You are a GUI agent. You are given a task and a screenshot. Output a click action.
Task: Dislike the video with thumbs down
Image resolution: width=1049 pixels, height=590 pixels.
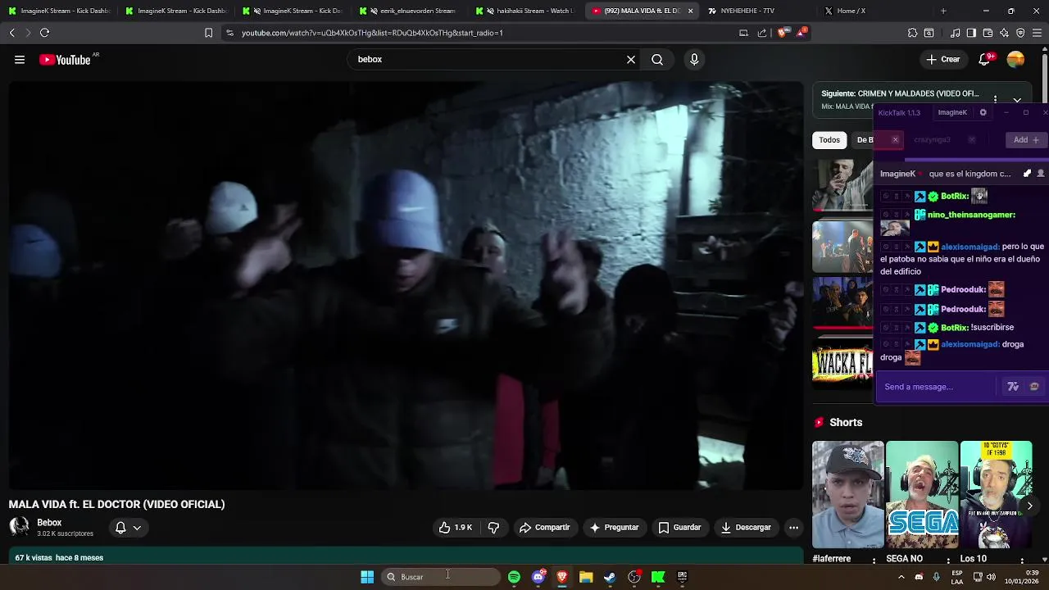pyautogui.click(x=493, y=528)
